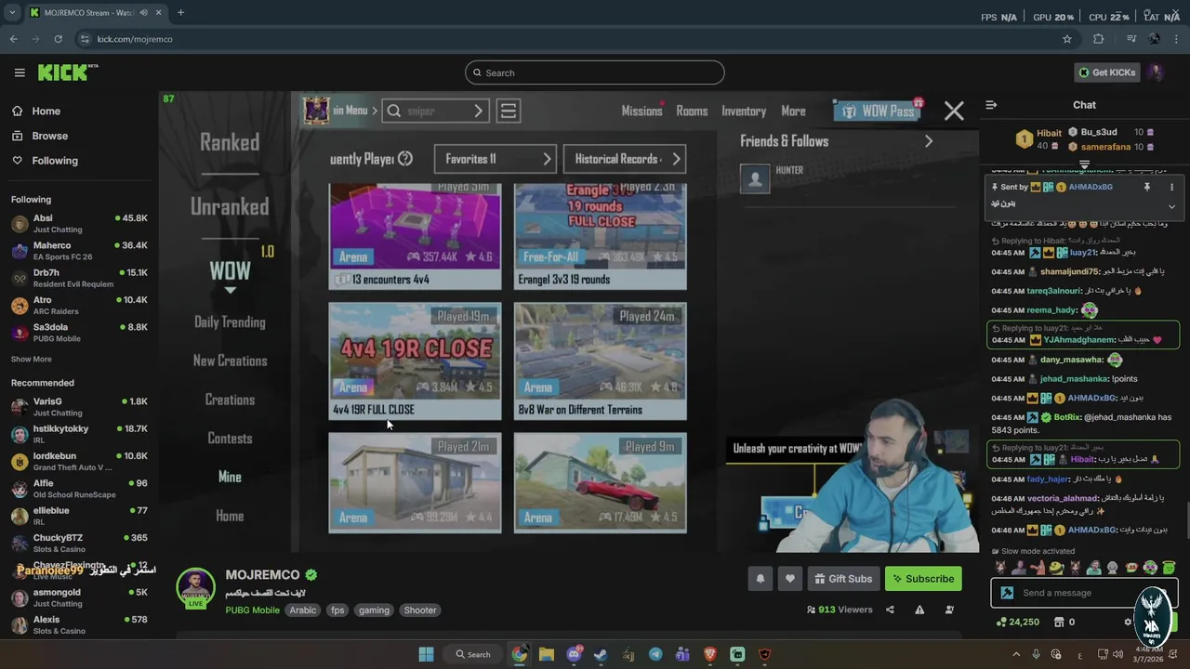
Task: Click the question mark help icon
Action: pos(405,159)
